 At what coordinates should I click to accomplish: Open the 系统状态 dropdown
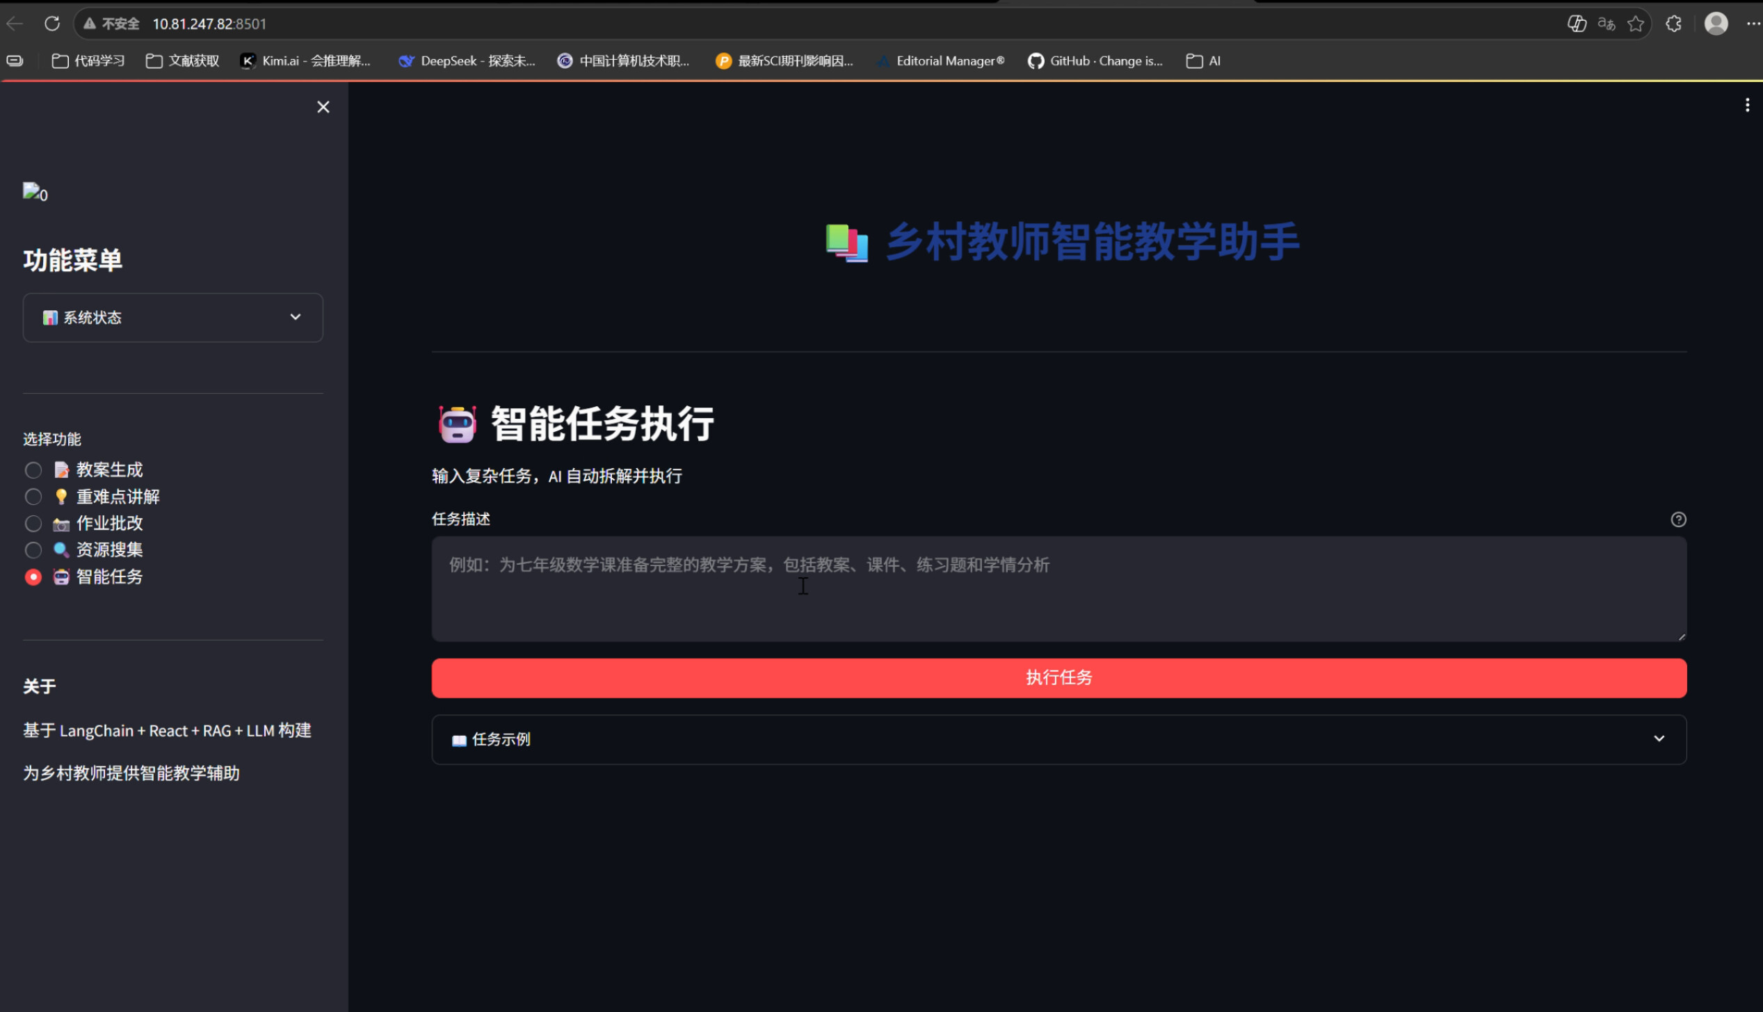pyautogui.click(x=172, y=318)
